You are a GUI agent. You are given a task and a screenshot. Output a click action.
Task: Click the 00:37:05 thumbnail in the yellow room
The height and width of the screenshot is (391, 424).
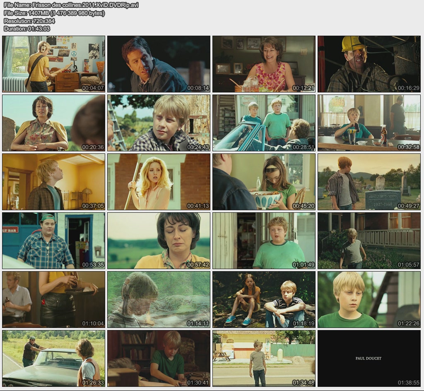coord(54,182)
